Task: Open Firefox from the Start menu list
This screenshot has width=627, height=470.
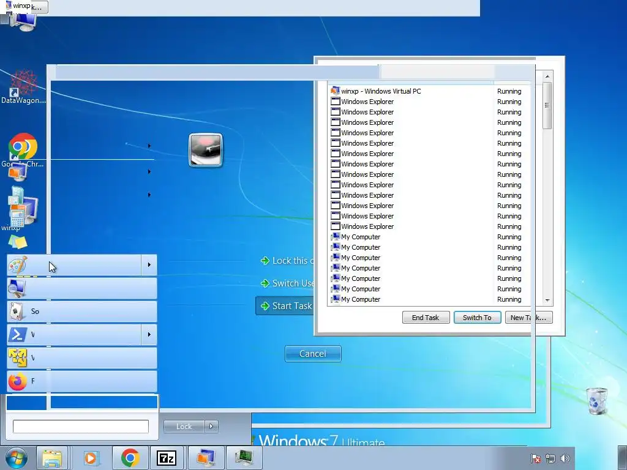Action: [x=82, y=381]
